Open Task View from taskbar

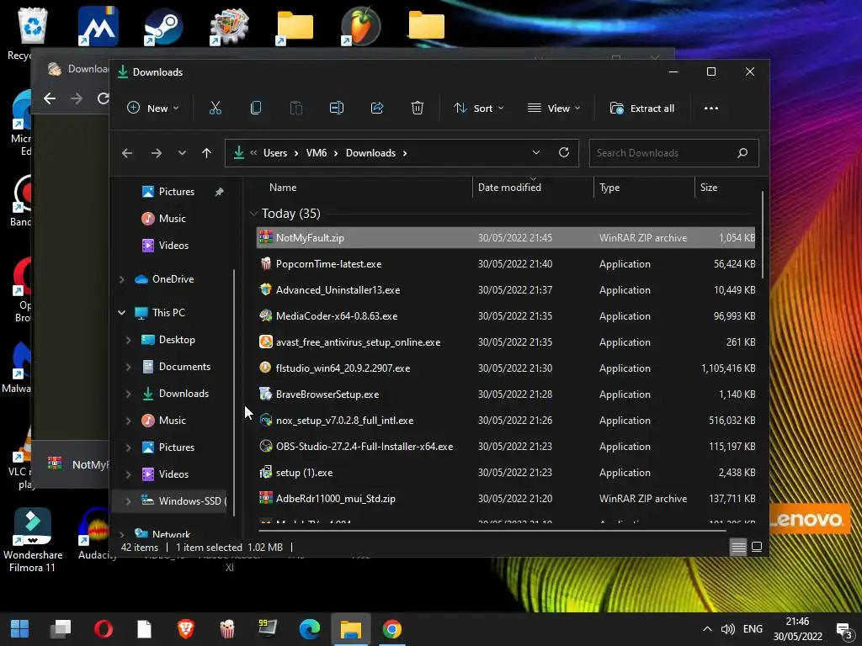(61, 629)
